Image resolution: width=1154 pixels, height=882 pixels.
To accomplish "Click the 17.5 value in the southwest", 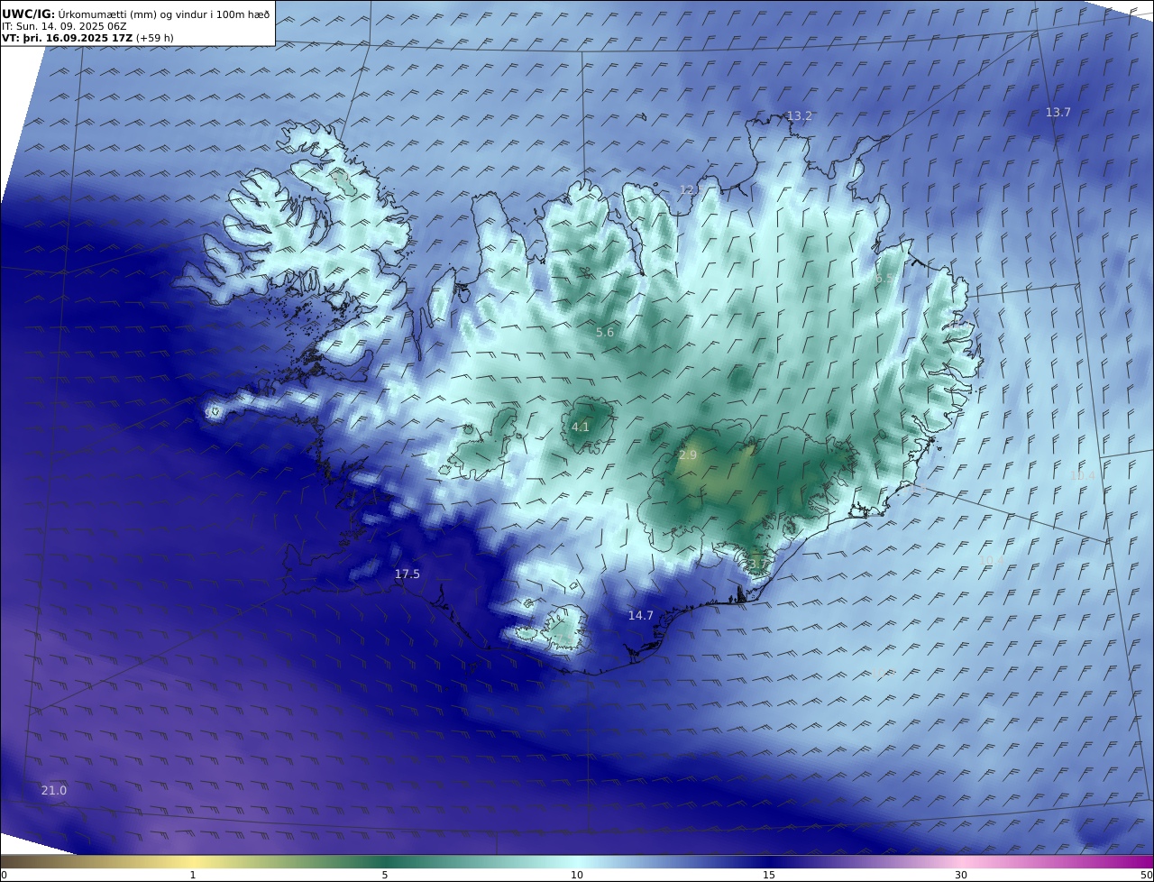I will [x=408, y=574].
